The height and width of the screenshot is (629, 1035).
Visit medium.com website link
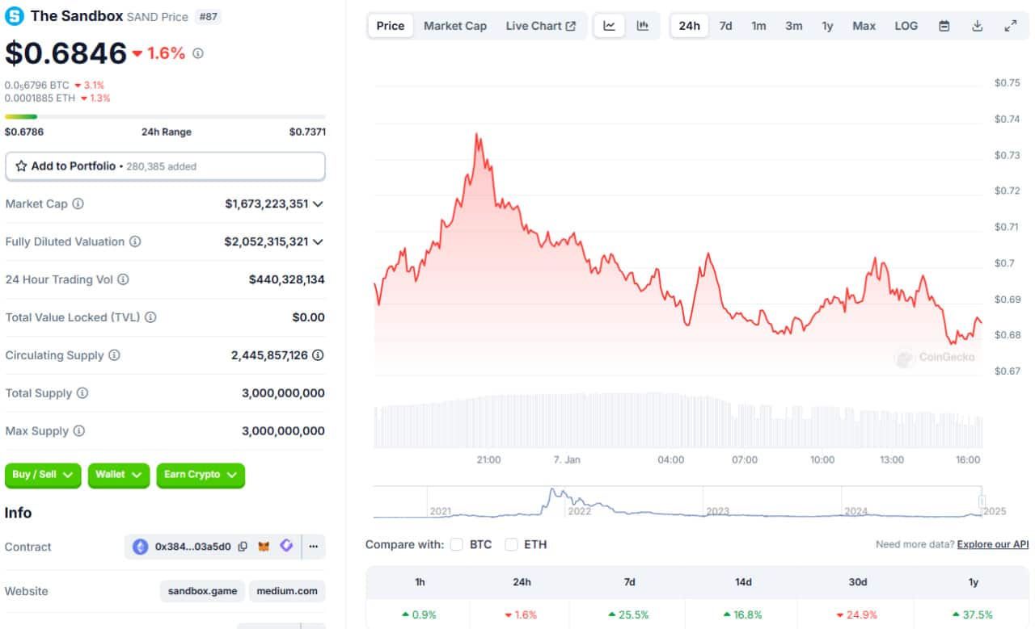(287, 591)
